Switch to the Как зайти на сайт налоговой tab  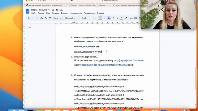(45, 5)
